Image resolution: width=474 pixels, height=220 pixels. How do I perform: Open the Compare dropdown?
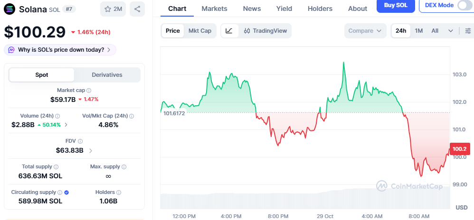pyautogui.click(x=365, y=31)
